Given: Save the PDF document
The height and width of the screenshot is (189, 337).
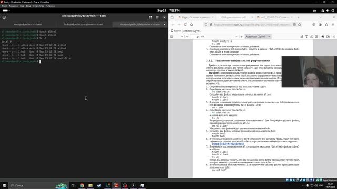Looking at the screenshot, I should tap(328, 37).
